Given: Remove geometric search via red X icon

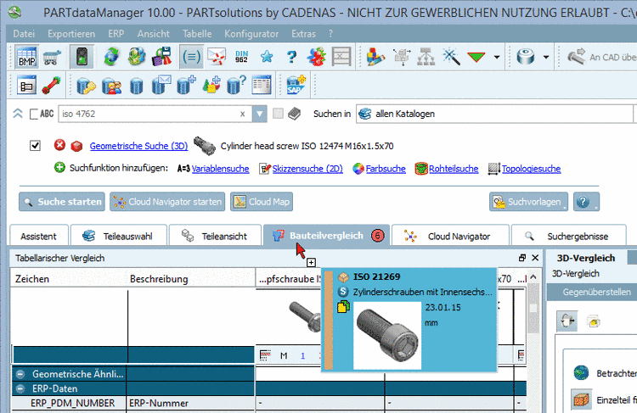Looking at the screenshot, I should click(59, 145).
